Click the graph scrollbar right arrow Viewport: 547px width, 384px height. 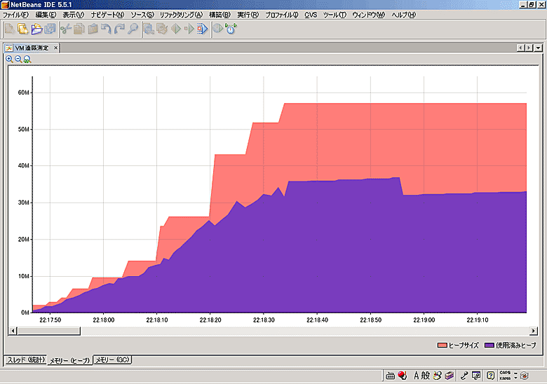(534, 331)
